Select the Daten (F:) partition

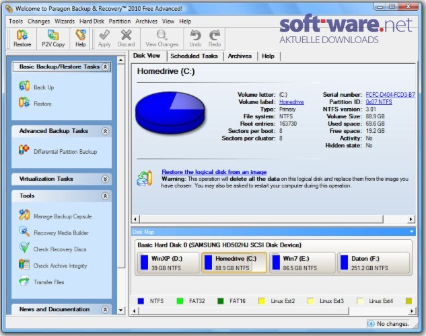coord(374,263)
